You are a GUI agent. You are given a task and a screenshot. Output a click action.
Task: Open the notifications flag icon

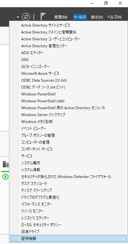click(x=43, y=17)
